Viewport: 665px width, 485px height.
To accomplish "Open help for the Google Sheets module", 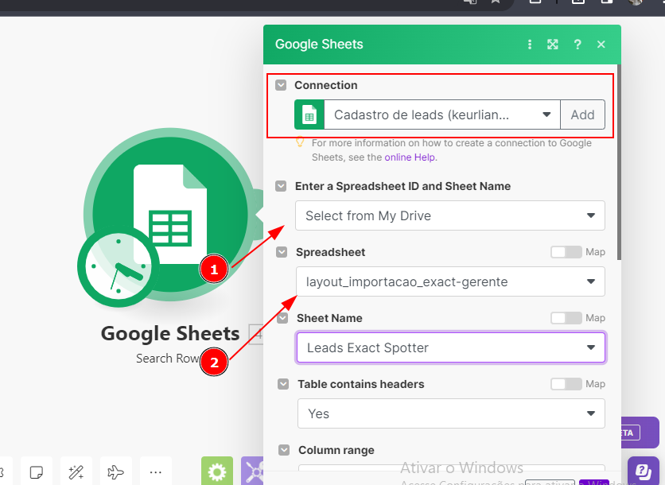I will [577, 45].
